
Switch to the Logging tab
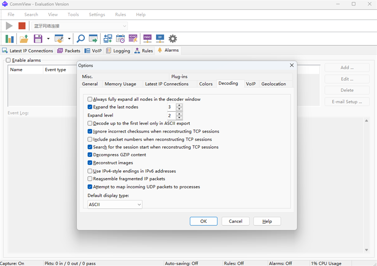(118, 51)
